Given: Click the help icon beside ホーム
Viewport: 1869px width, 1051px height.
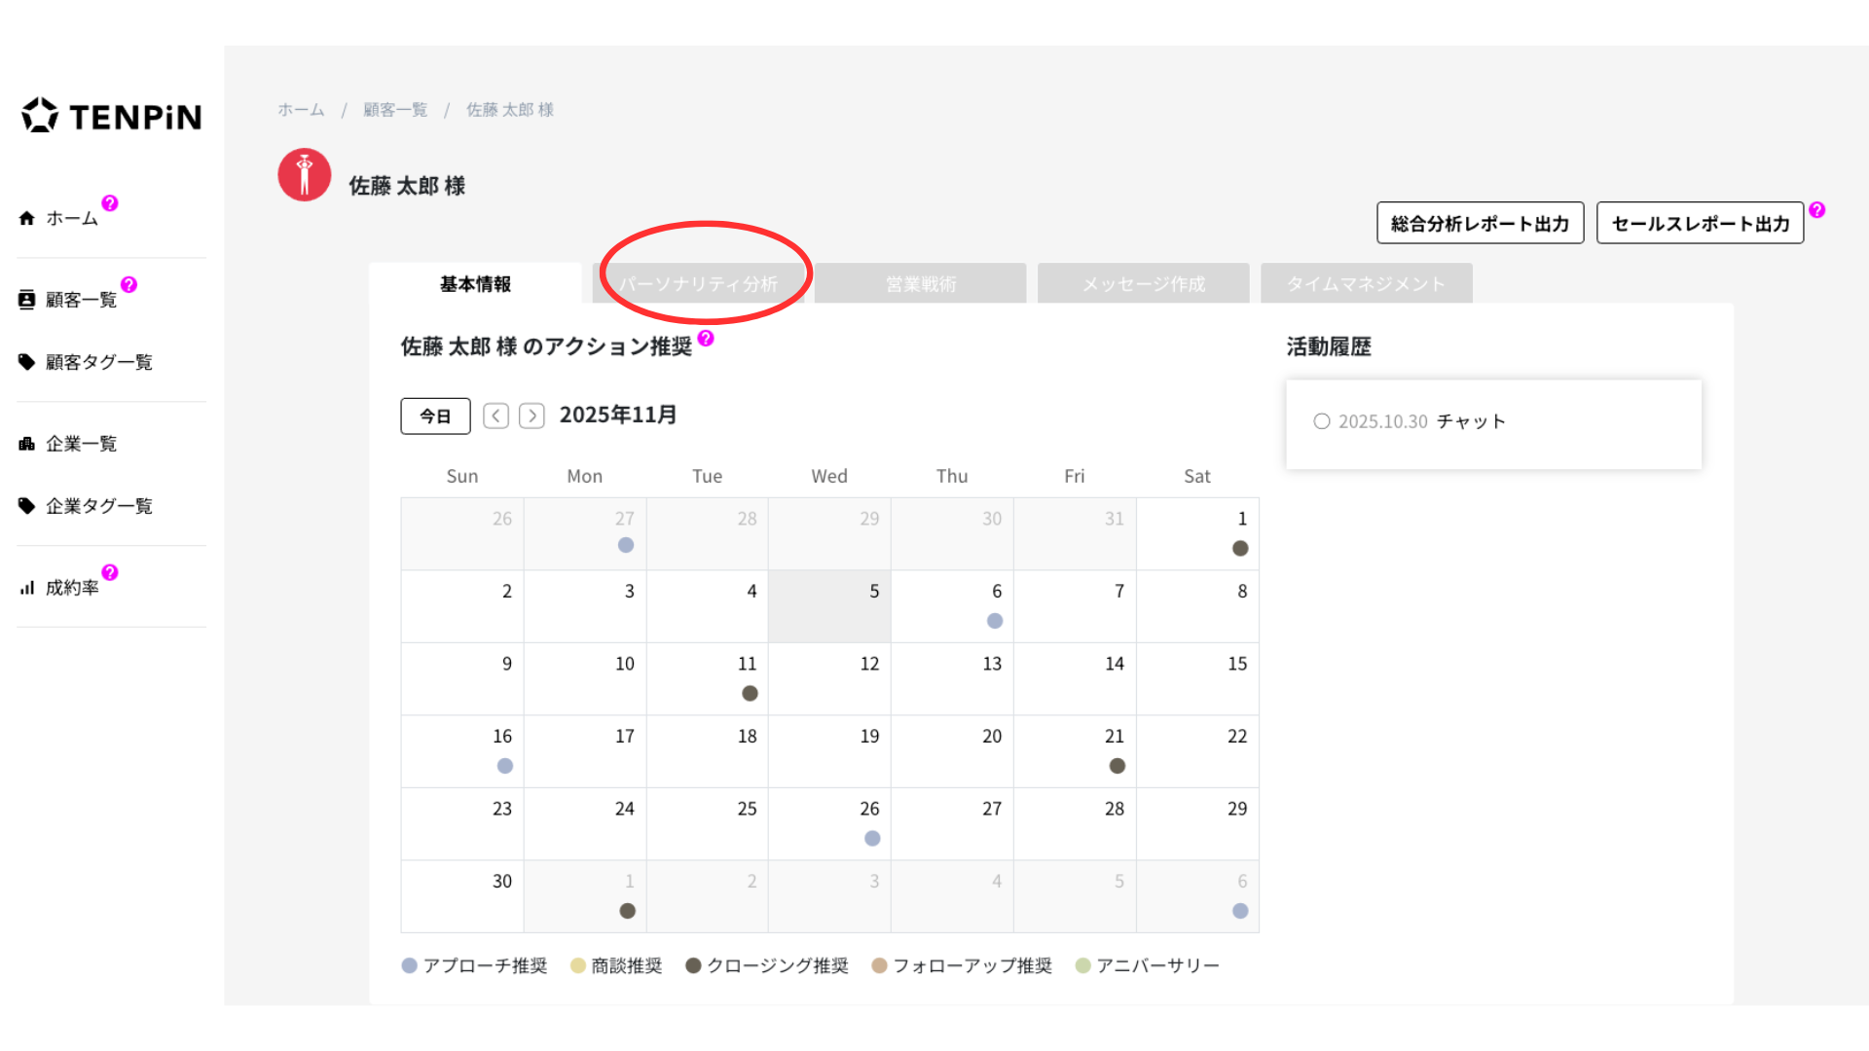Looking at the screenshot, I should 110,203.
